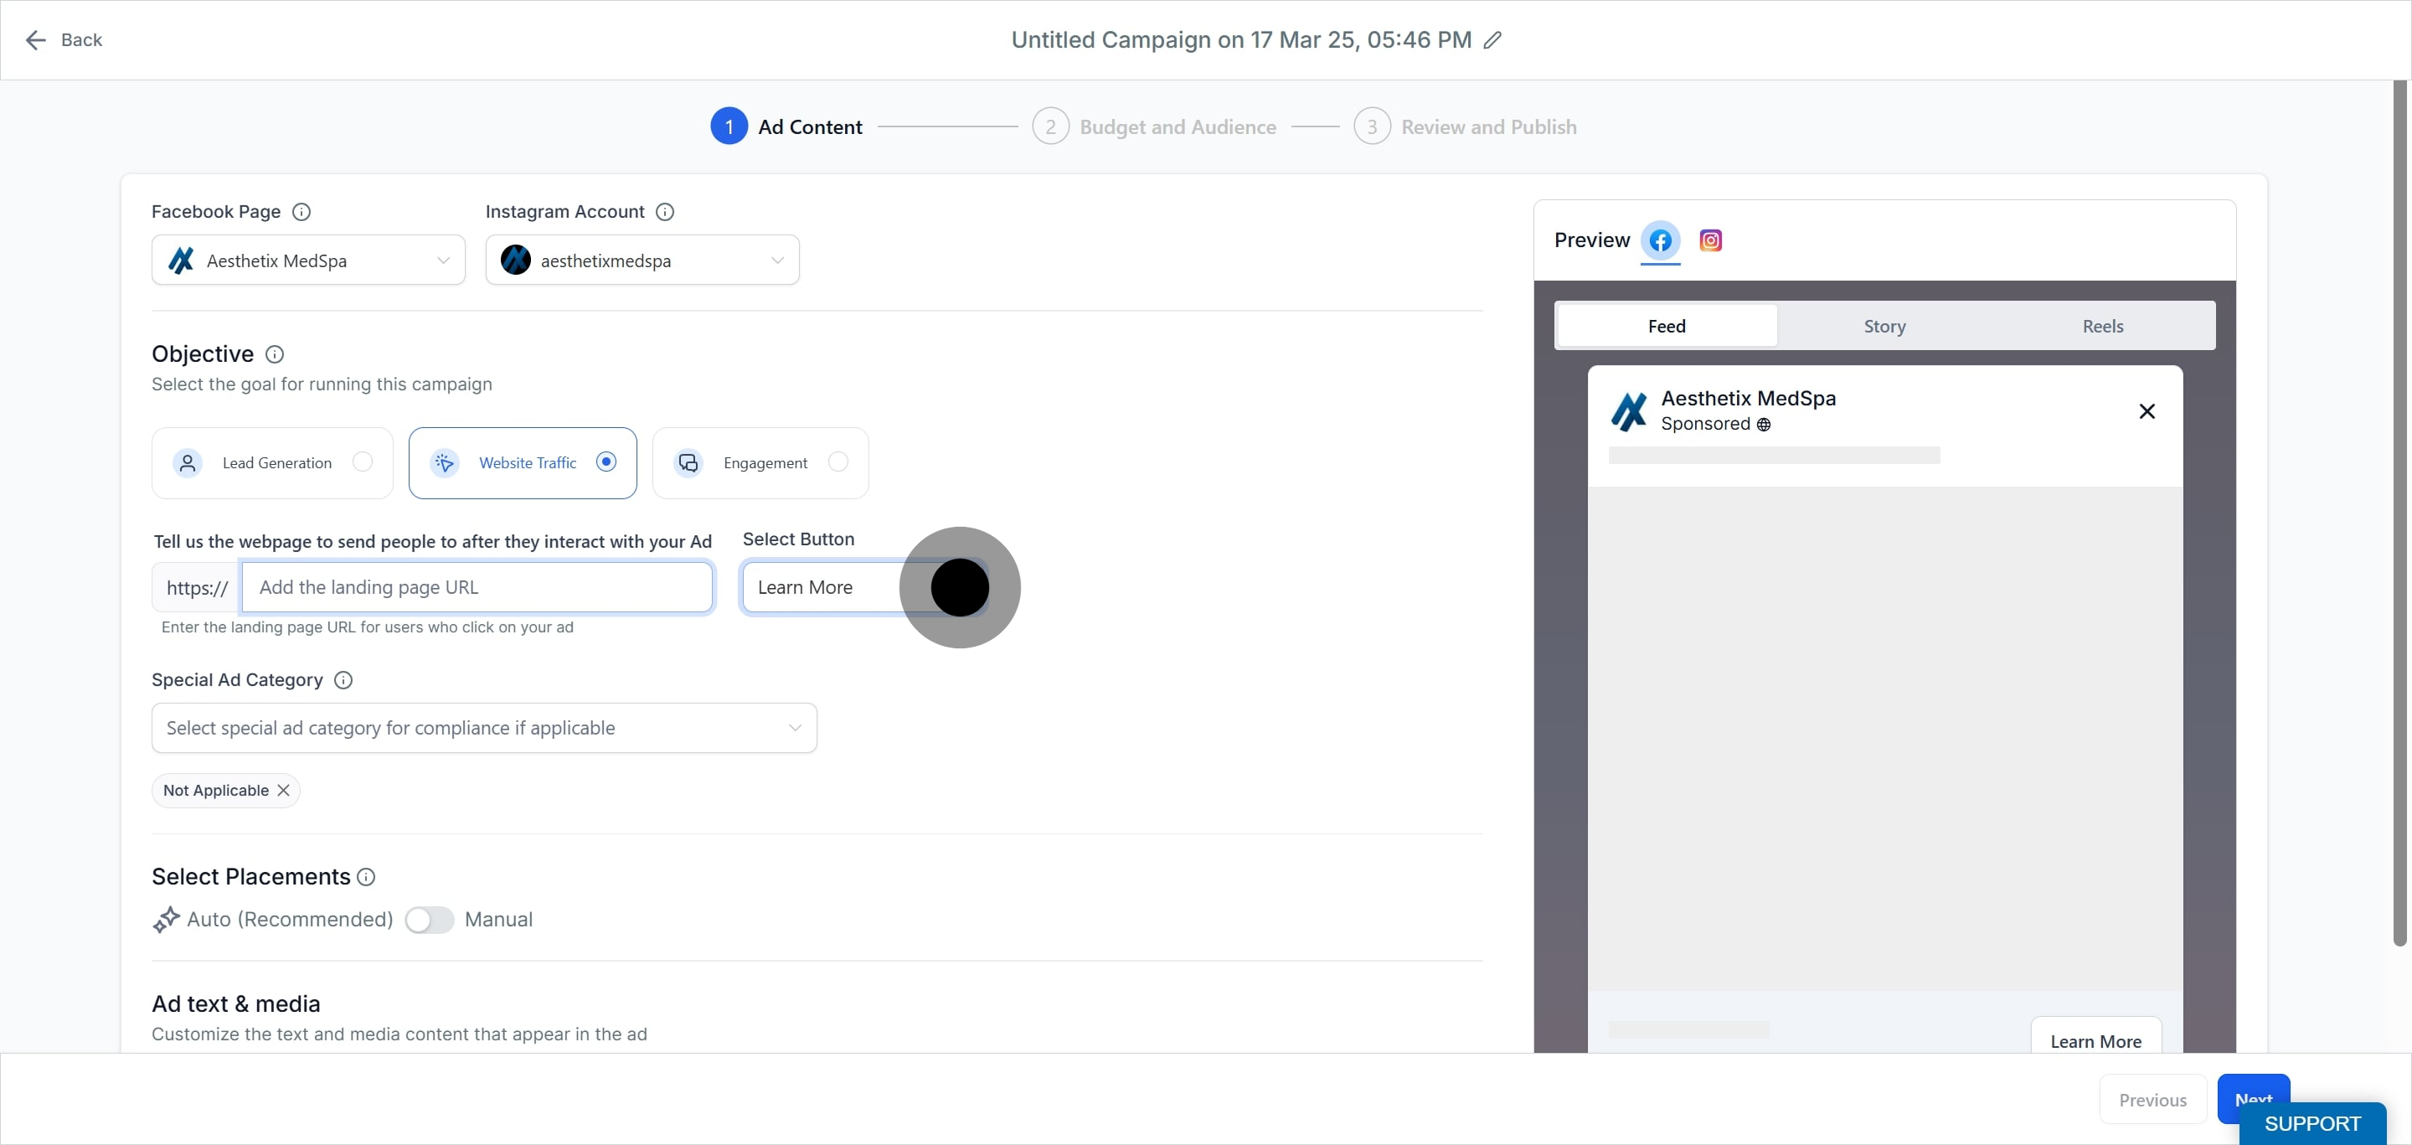Expand aesthetixmedspa Instagram account dropdown
The height and width of the screenshot is (1145, 2412).
pos(642,260)
